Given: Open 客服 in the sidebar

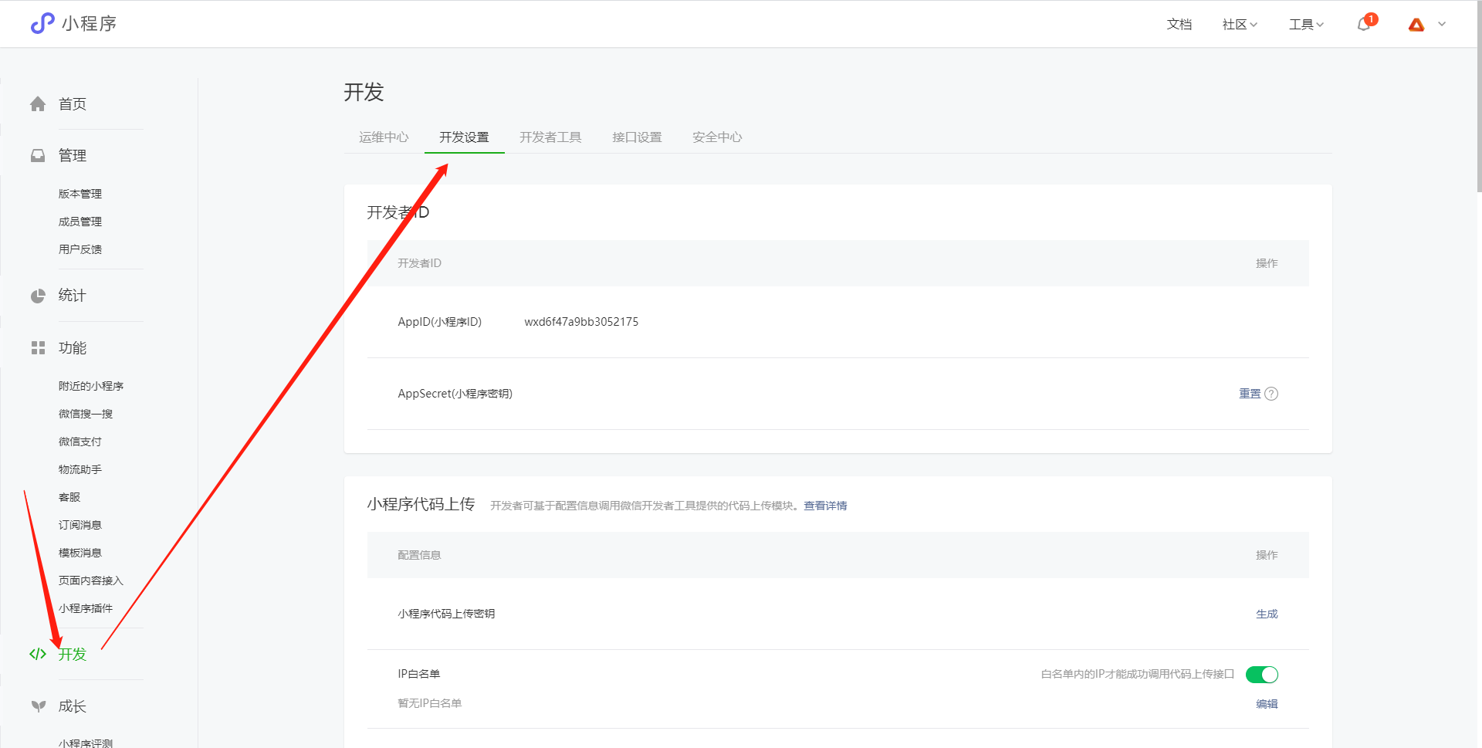Looking at the screenshot, I should (69, 497).
